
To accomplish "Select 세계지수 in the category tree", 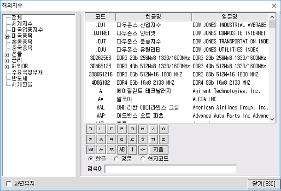I will click(22, 23).
